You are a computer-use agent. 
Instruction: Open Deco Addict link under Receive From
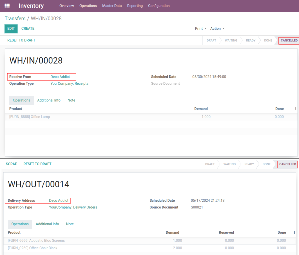[x=60, y=77]
